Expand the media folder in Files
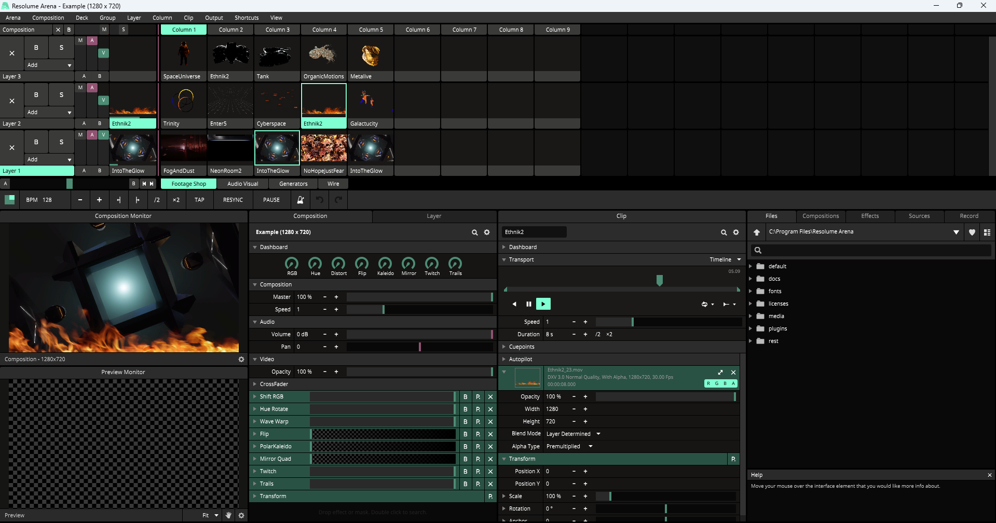Image resolution: width=996 pixels, height=523 pixels. point(751,316)
